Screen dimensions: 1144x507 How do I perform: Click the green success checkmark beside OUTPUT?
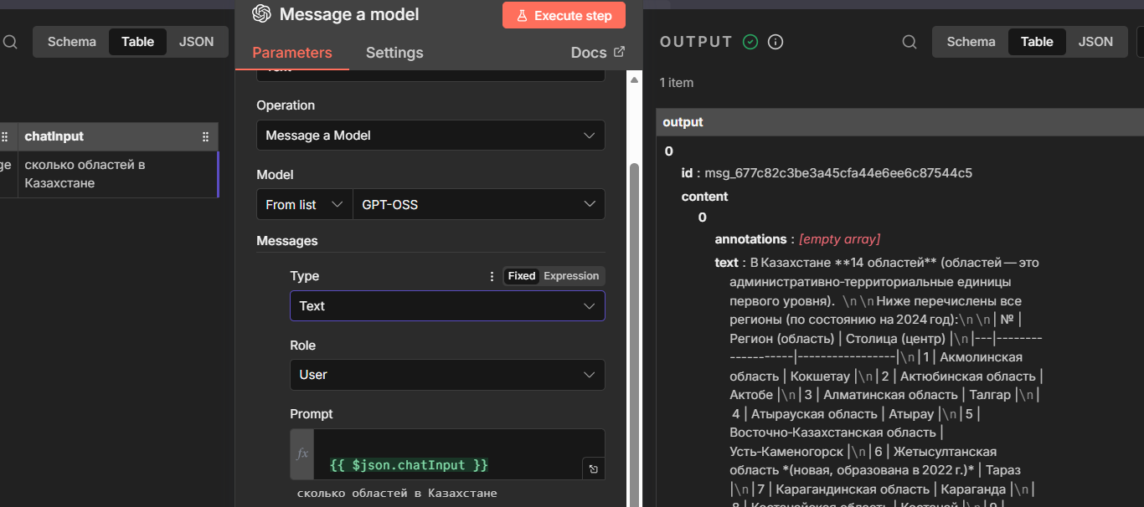pos(750,42)
